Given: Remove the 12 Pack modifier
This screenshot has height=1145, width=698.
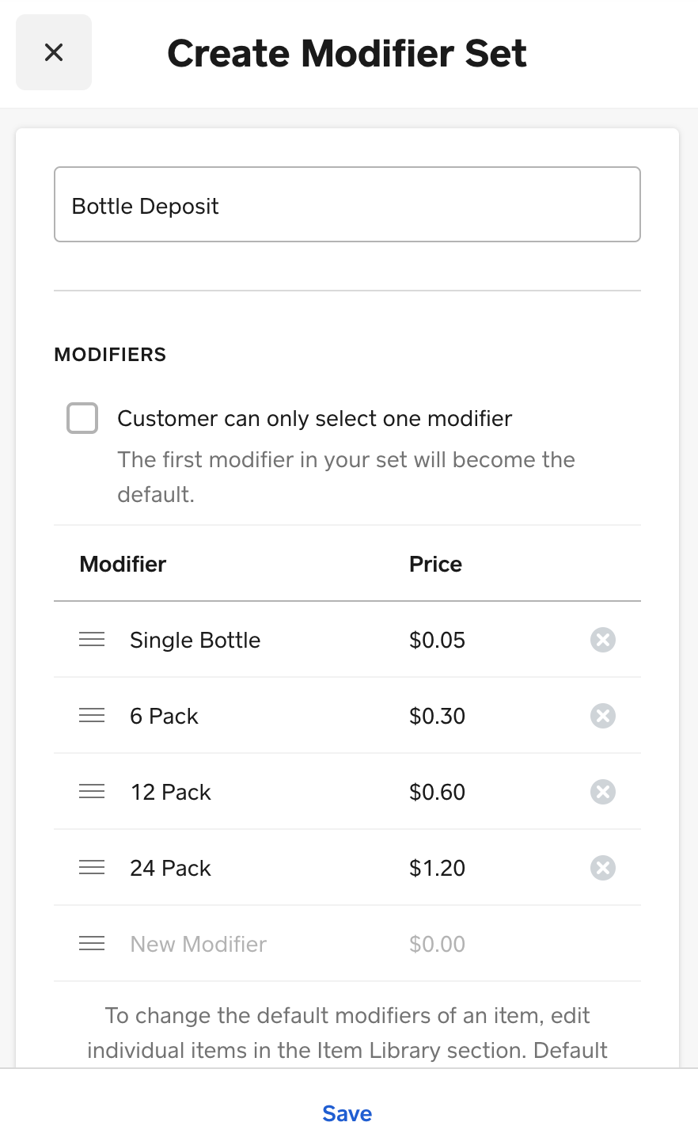Looking at the screenshot, I should click(603, 792).
